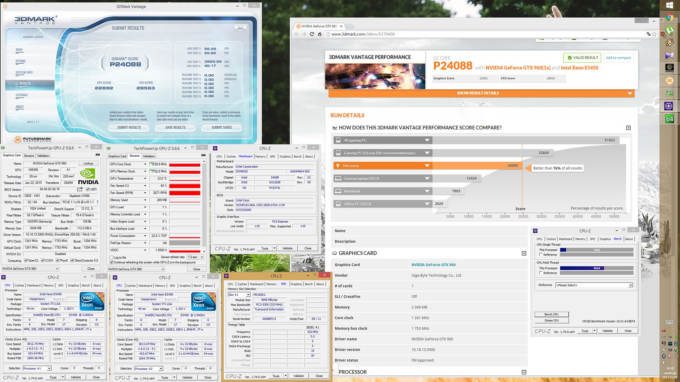Click SAVE RESULTS button in 3DMark Vantage
Image resolution: width=680 pixels, height=382 pixels.
click(x=175, y=127)
